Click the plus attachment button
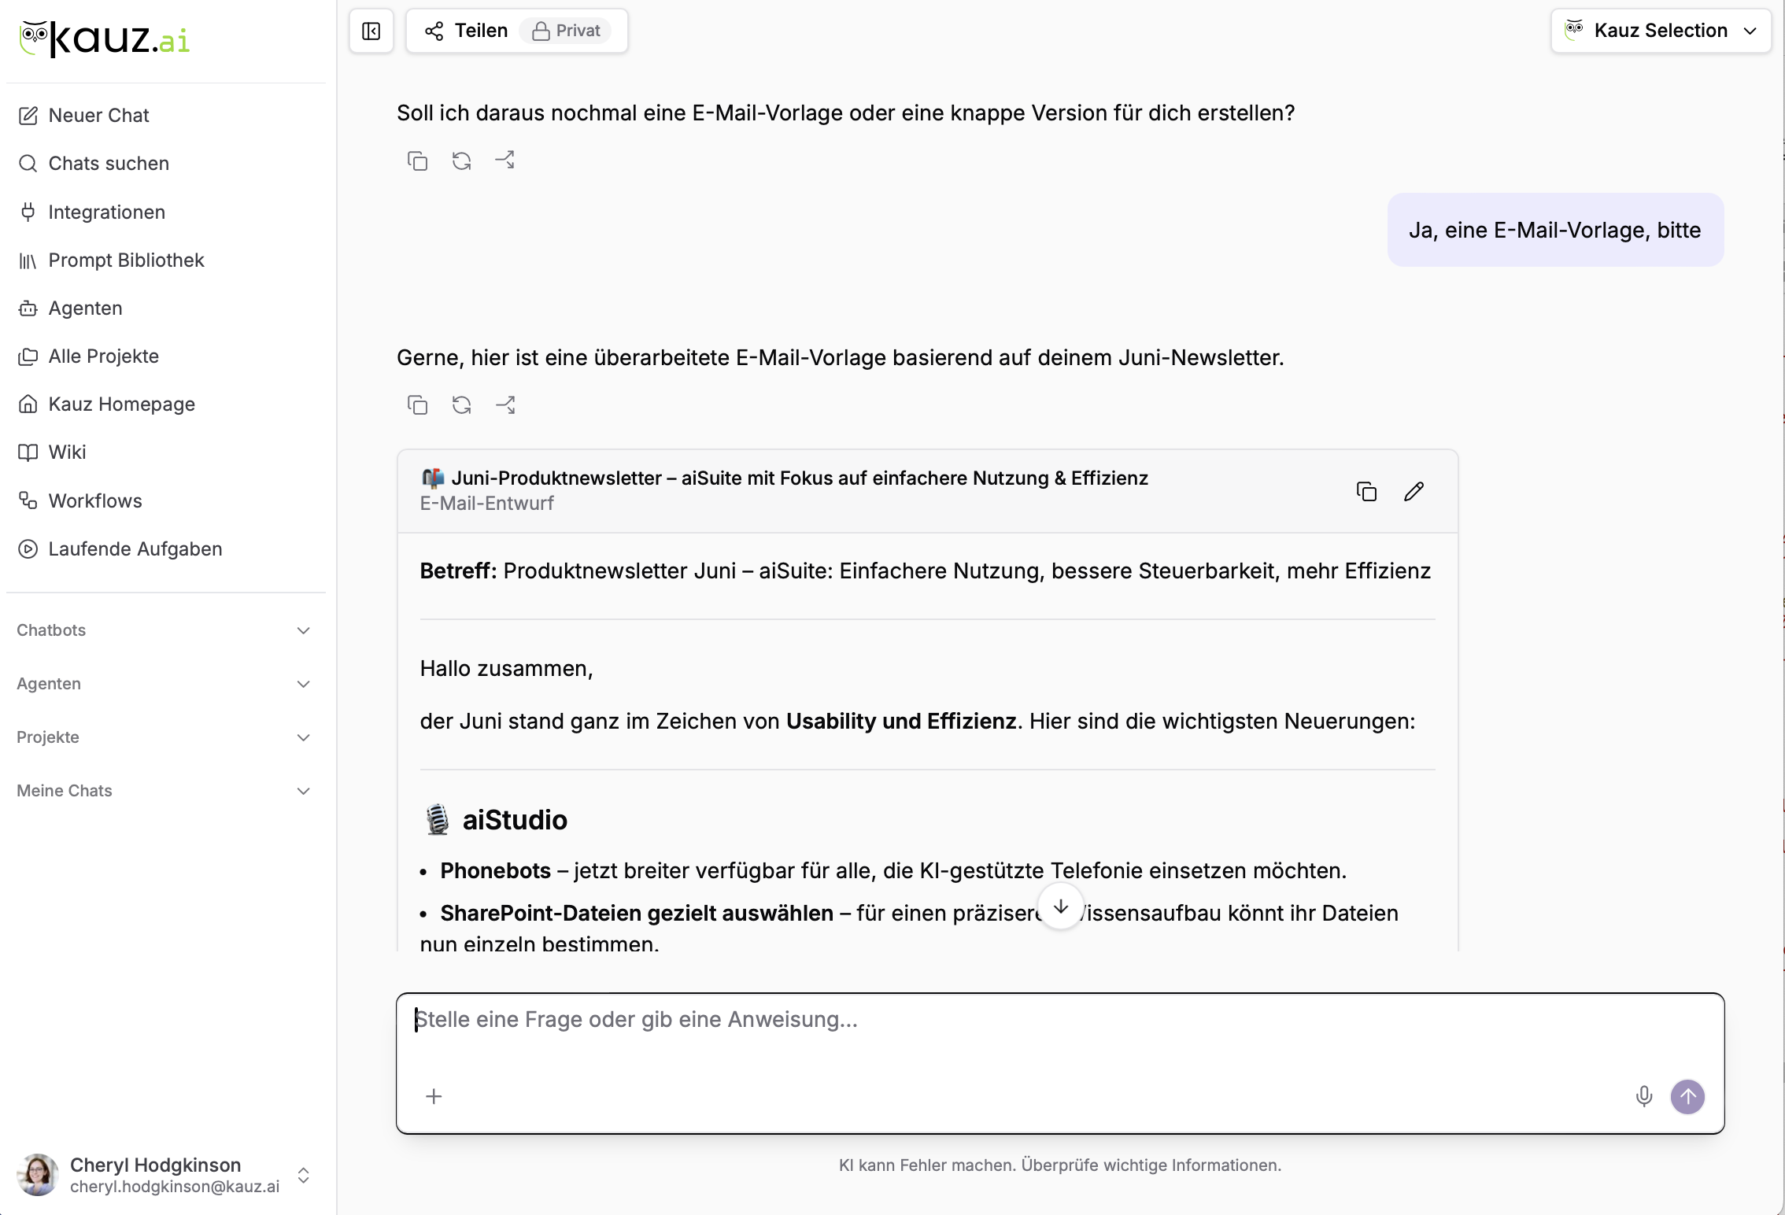This screenshot has height=1215, width=1785. coord(434,1096)
